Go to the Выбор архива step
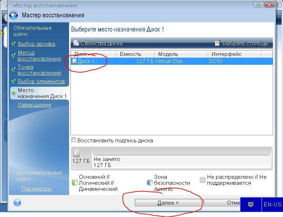Image resolution: width=283 pixels, height=217 pixels. click(x=36, y=44)
